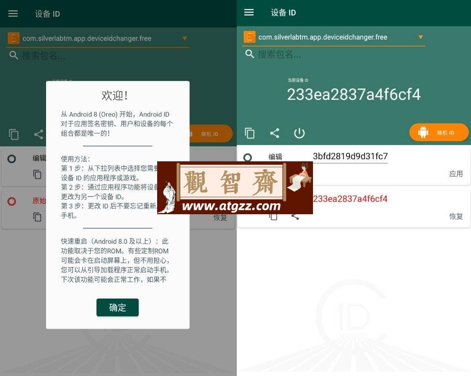Screen dimensions: 471x376
Task: Share icon in right screen original row
Action: tap(295, 217)
